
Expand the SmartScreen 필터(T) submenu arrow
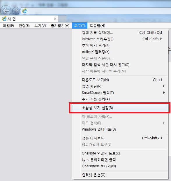tap(164, 93)
